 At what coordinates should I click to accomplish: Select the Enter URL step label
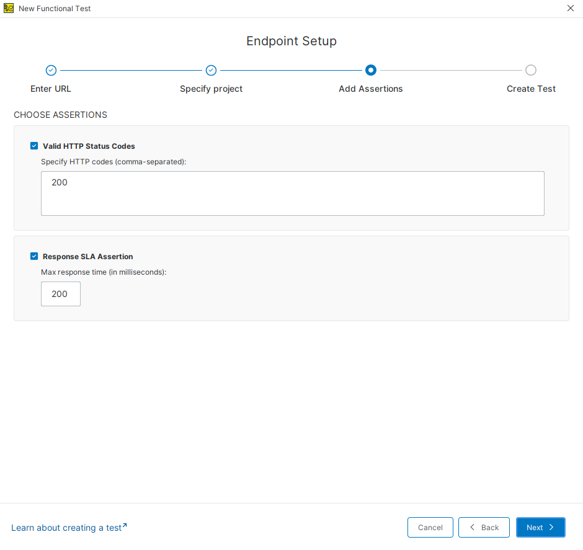click(x=51, y=89)
